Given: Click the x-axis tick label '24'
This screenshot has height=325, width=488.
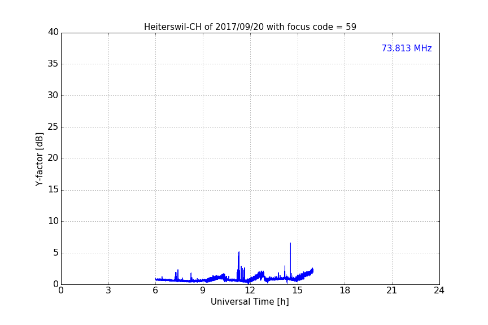Looking at the screenshot, I should pos(439,291).
